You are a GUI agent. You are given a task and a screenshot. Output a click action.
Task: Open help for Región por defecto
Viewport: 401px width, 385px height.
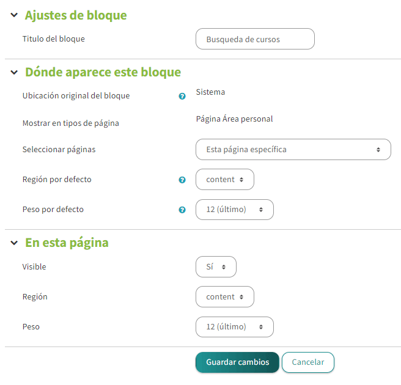coord(182,180)
